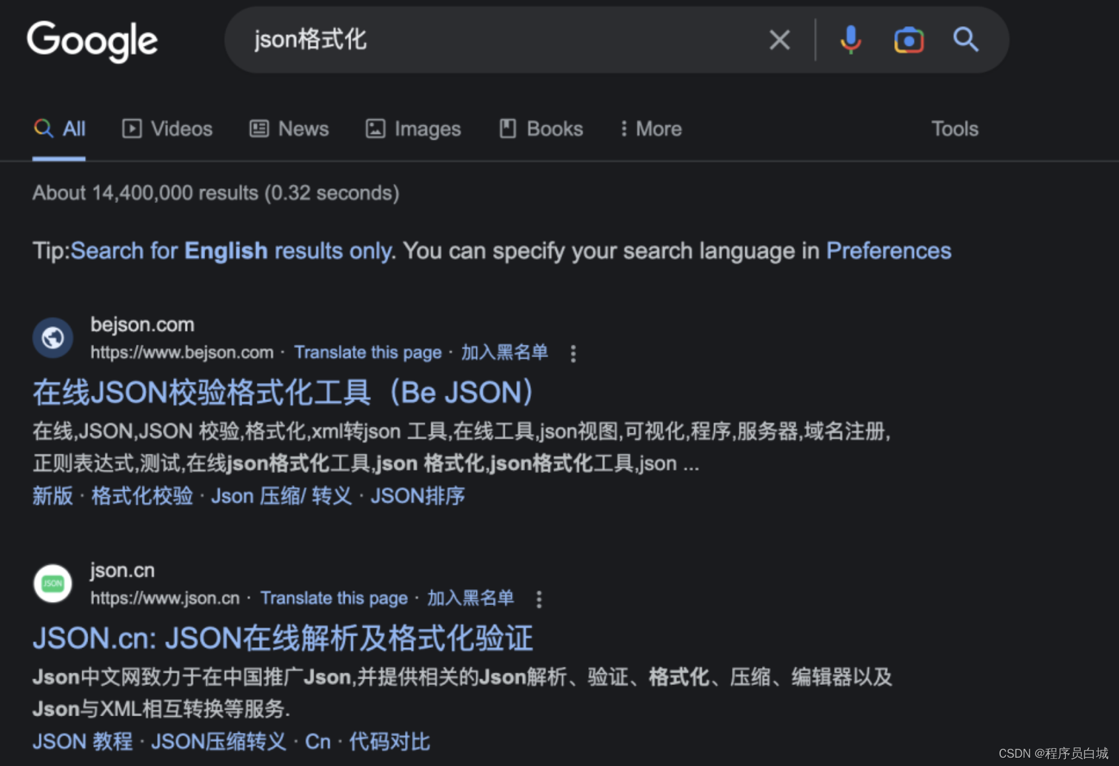Clear the search box with X
Viewport: 1119px width, 766px height.
779,40
